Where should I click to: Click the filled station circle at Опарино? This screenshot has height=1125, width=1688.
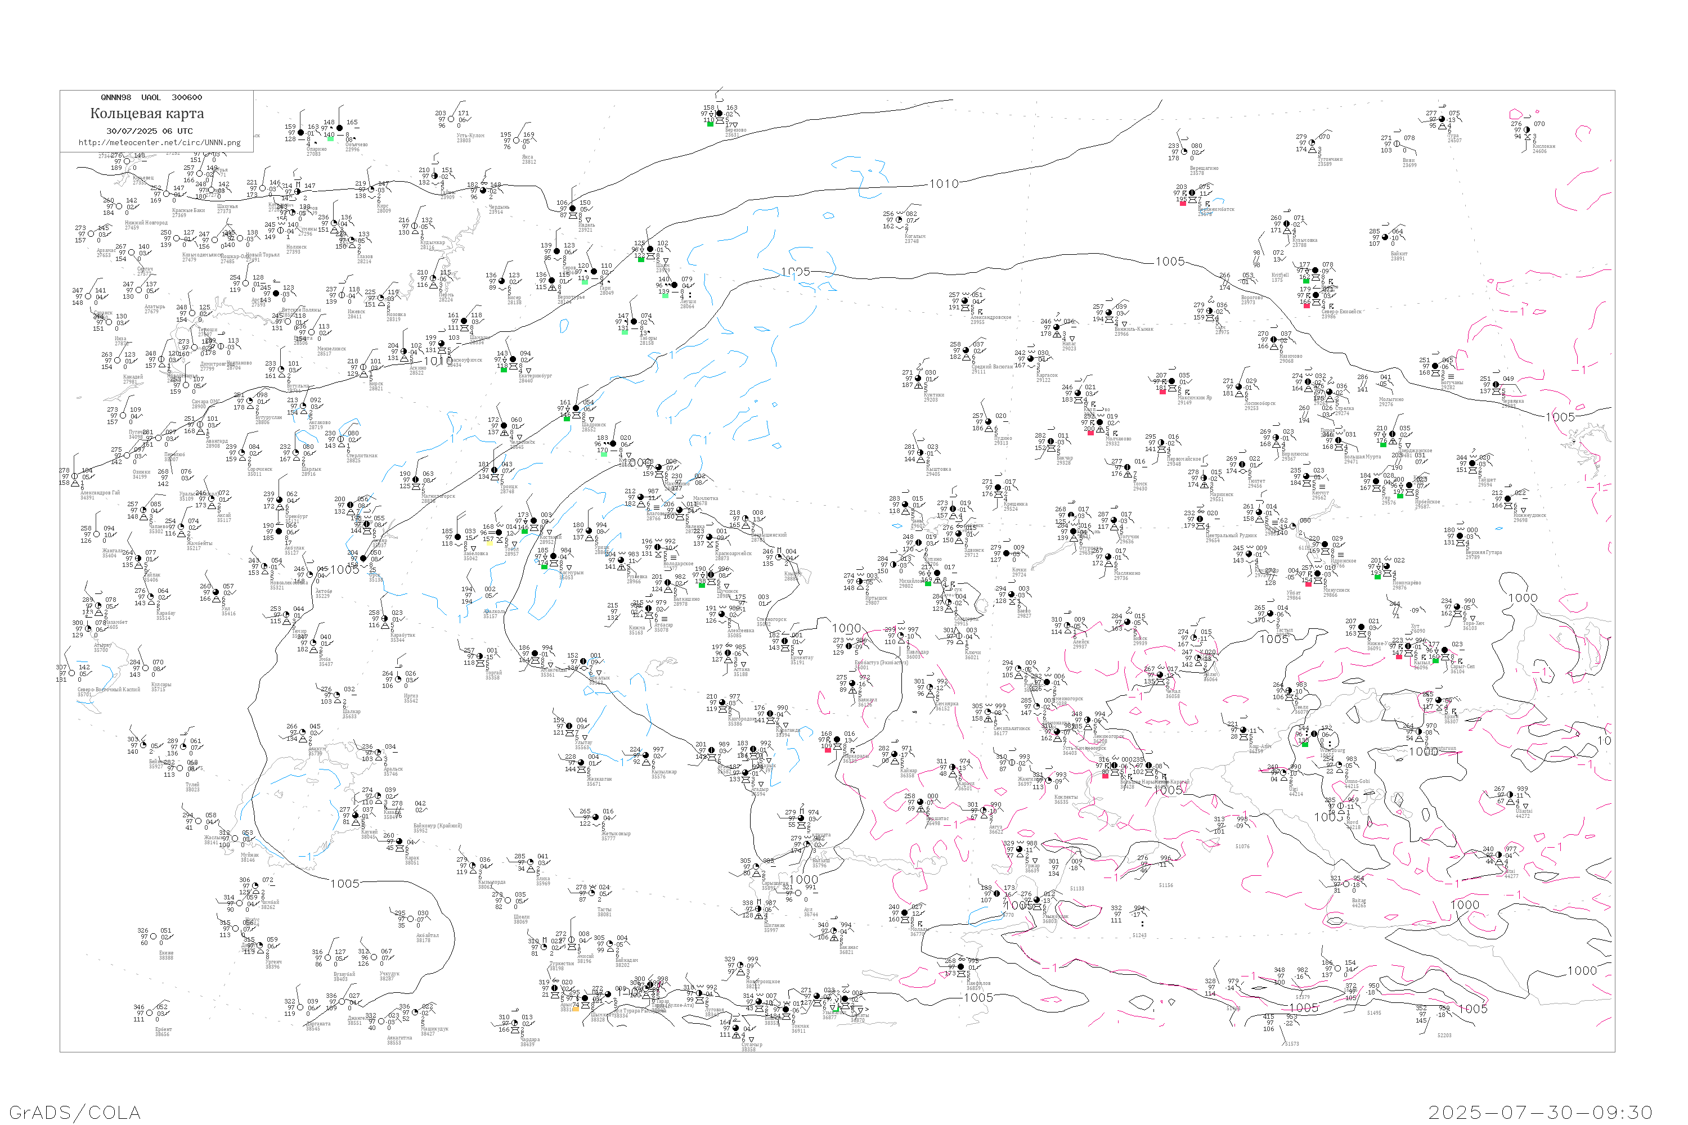(x=300, y=133)
